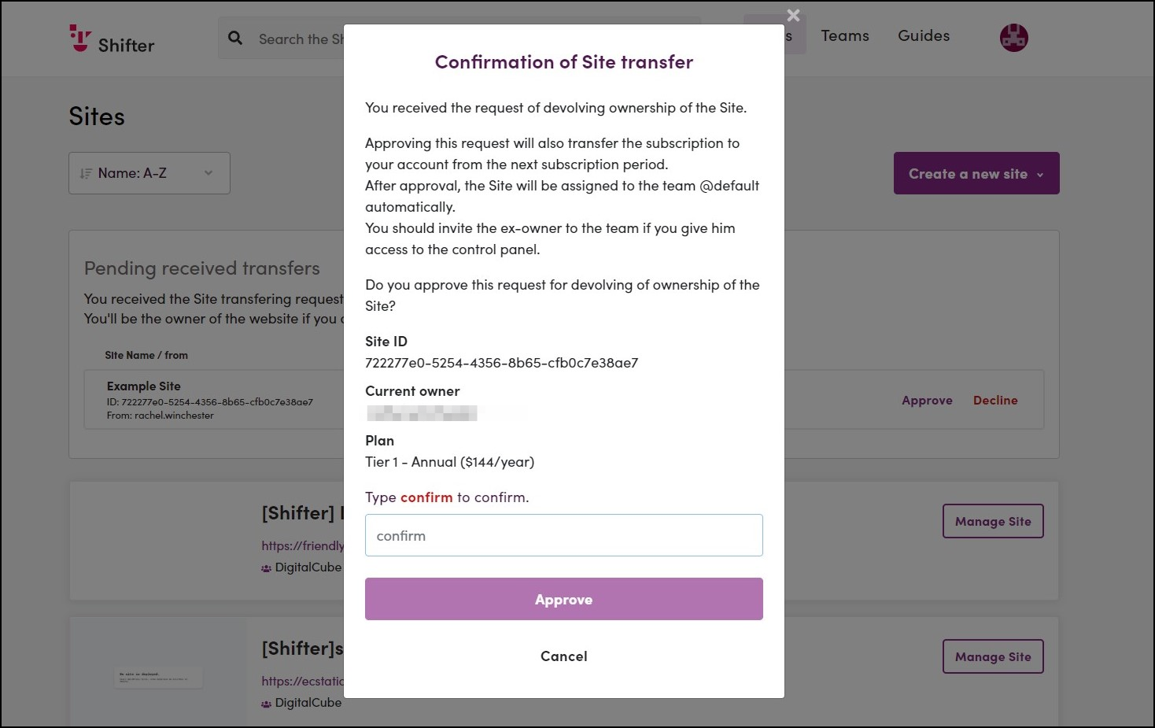Click the second Manage Site button

[x=993, y=656]
